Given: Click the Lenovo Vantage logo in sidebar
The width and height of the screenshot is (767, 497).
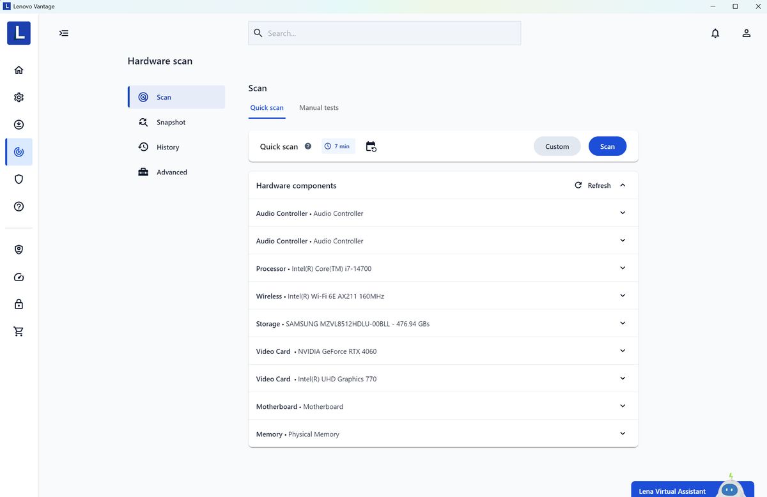Looking at the screenshot, I should click(19, 33).
